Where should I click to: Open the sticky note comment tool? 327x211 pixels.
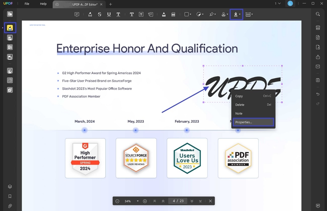(x=77, y=14)
